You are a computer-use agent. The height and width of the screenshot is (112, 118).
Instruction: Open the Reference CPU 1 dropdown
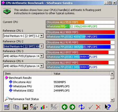[42, 36]
